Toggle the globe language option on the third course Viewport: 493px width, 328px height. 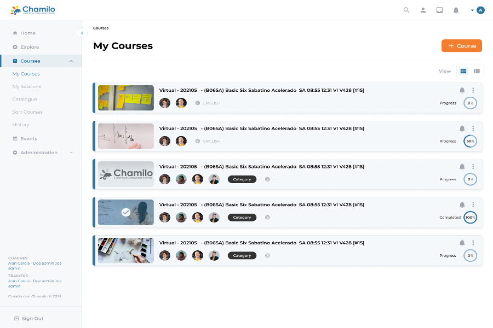tap(268, 179)
